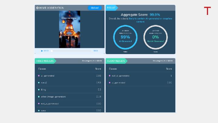
Task: Click the 99% AI-Generated video circle
Action: click(125, 37)
